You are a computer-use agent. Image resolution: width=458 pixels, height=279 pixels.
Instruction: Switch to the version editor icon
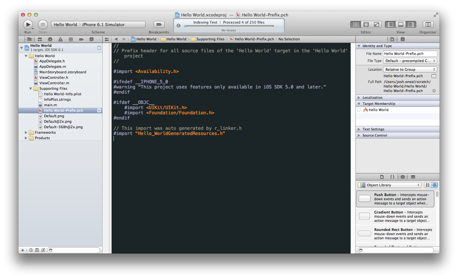[x=376, y=25]
